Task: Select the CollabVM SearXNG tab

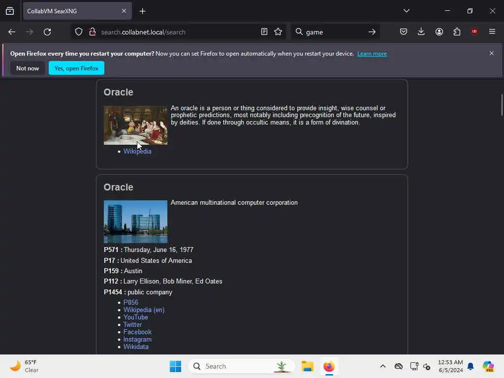Action: pyautogui.click(x=77, y=11)
